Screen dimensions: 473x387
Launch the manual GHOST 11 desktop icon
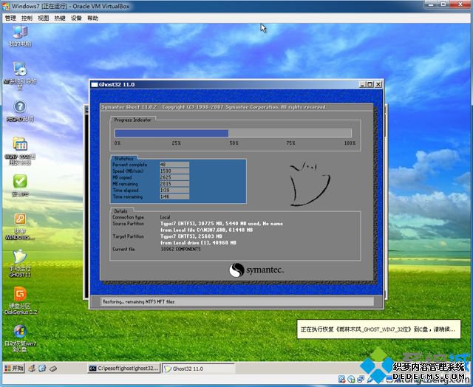coord(20,264)
